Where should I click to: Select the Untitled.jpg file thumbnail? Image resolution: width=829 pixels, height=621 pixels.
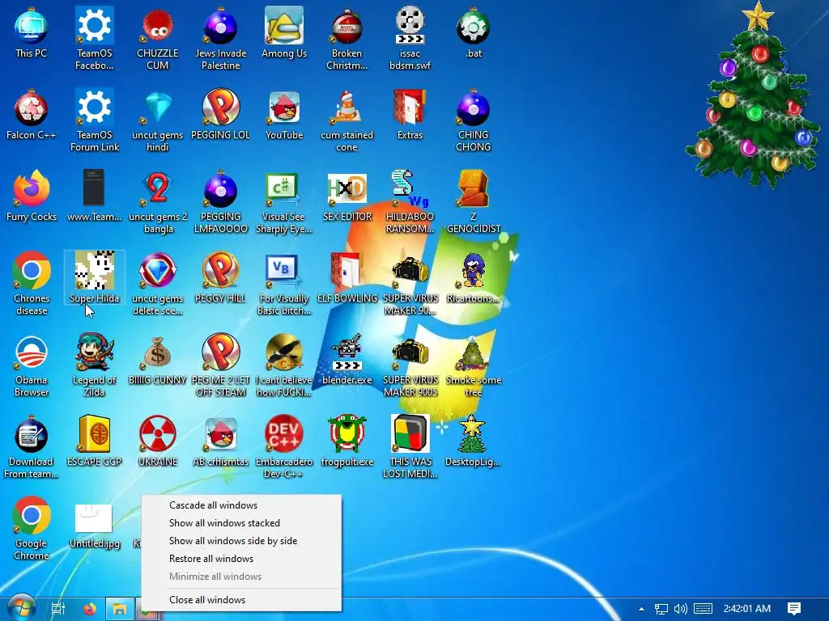coord(94,517)
